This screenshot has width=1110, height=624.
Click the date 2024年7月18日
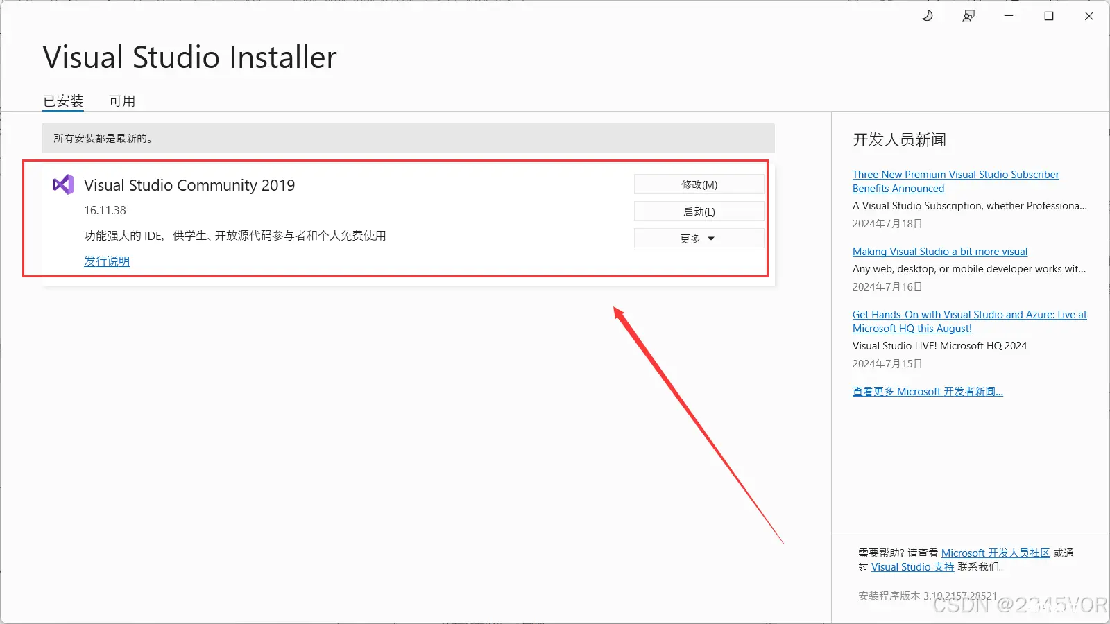pos(887,224)
